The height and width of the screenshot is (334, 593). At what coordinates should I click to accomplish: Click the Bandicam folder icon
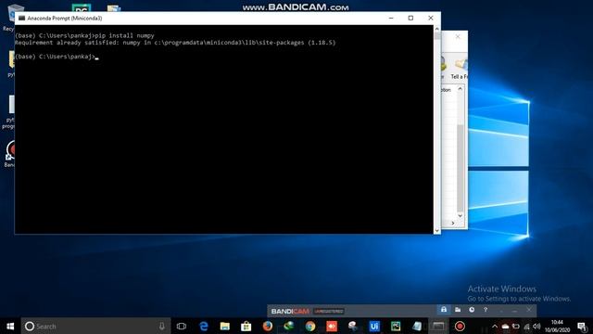[x=458, y=310]
